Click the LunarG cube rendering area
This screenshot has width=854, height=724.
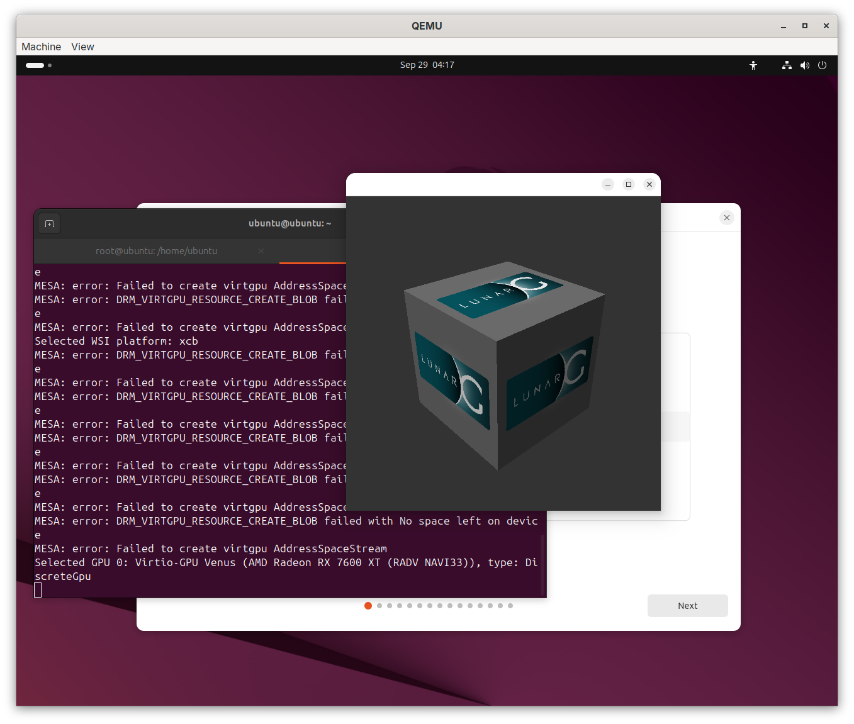[503, 365]
